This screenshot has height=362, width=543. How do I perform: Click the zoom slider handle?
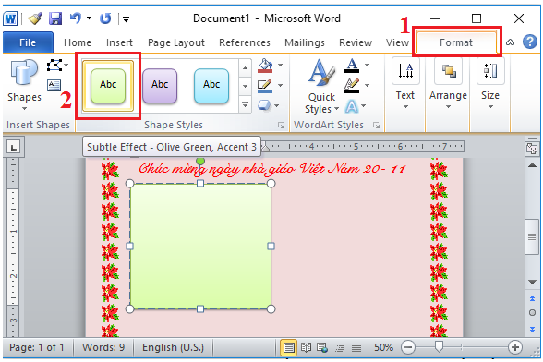coord(439,346)
